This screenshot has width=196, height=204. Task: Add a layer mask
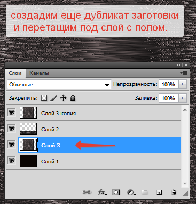point(116,192)
